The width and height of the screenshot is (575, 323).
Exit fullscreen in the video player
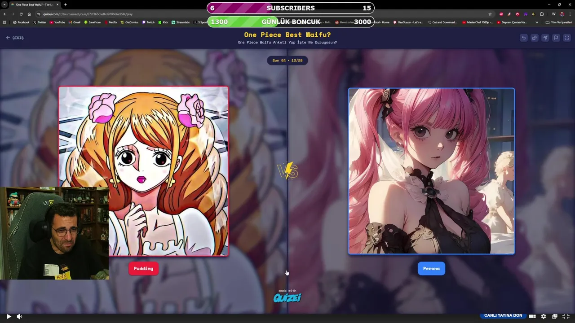pos(566,316)
